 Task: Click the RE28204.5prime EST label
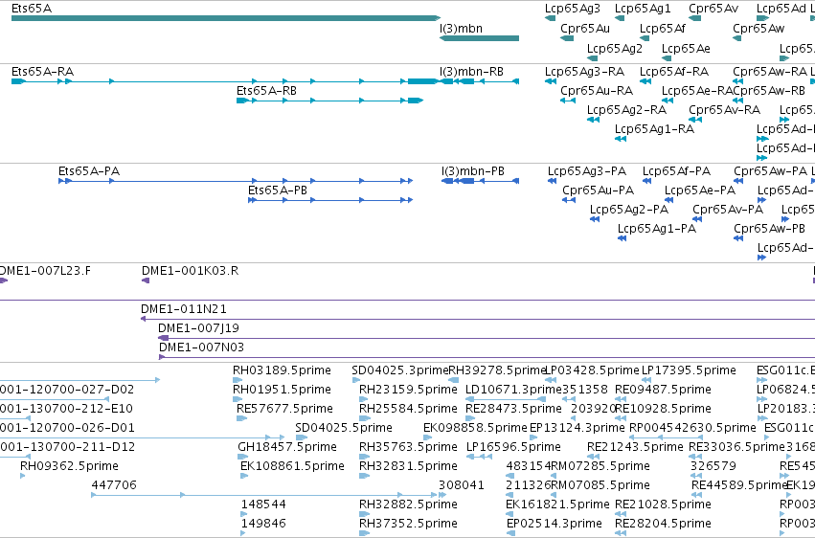664,524
